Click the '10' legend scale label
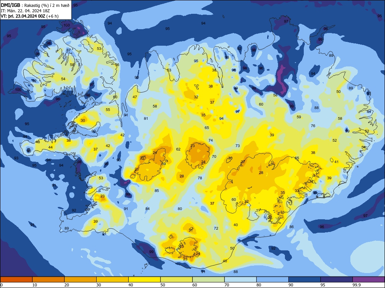 tap(35, 285)
